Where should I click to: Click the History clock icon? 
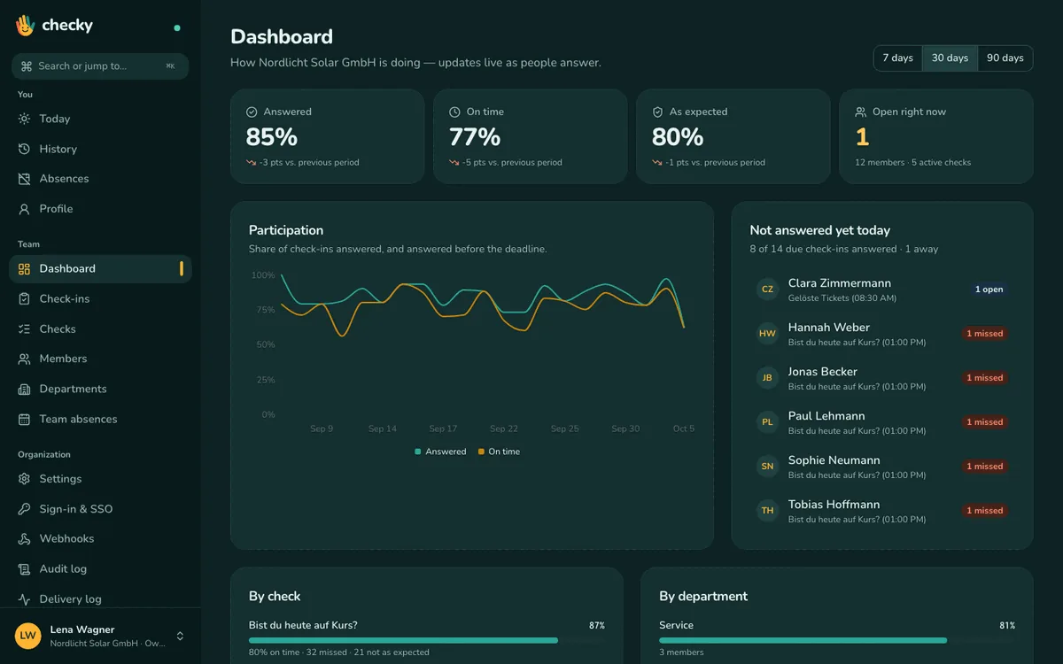pos(24,149)
